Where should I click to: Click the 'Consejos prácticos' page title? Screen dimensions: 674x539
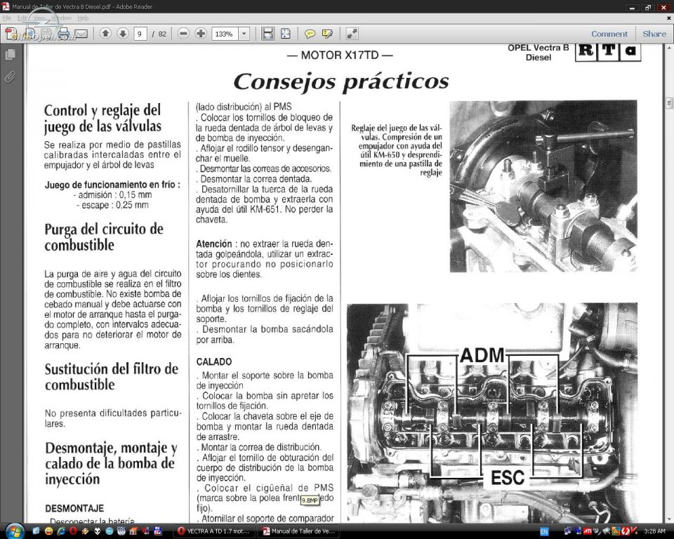click(x=341, y=81)
